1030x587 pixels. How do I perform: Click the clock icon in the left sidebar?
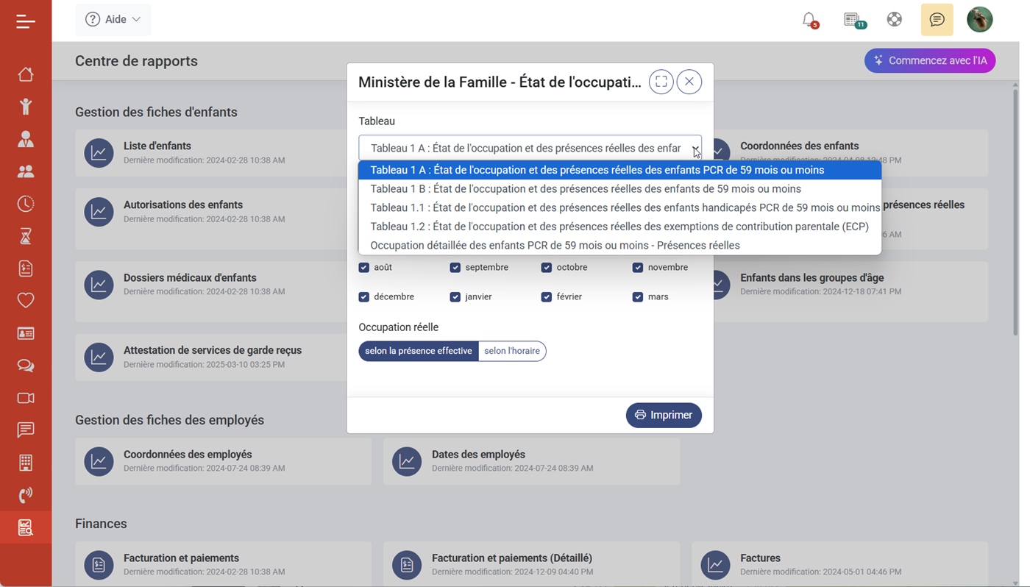pos(26,204)
